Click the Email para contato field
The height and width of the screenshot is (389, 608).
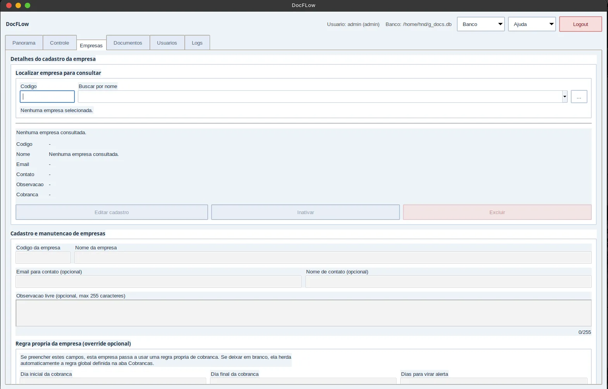(x=158, y=282)
